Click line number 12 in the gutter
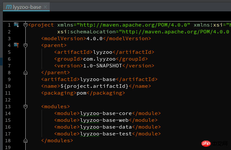This screenshot has height=150, width=231. (8, 100)
